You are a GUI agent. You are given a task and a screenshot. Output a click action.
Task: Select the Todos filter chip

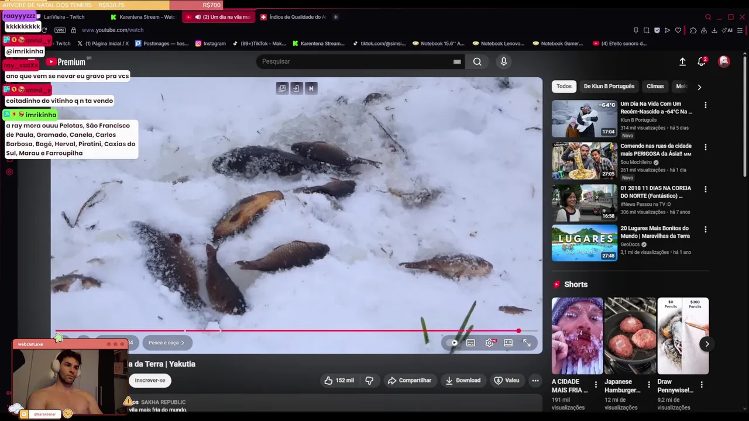pyautogui.click(x=564, y=86)
